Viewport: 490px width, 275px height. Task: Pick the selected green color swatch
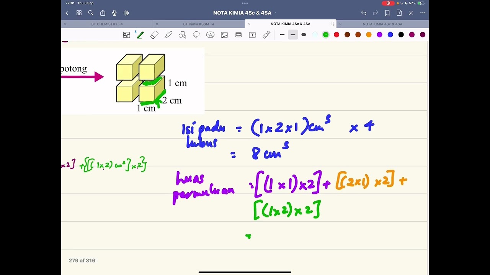(326, 35)
